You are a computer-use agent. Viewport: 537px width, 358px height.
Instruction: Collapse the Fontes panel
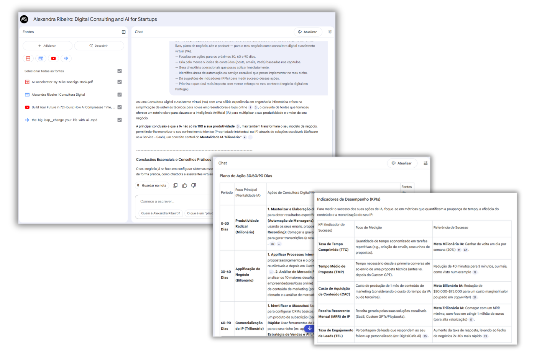pos(123,32)
